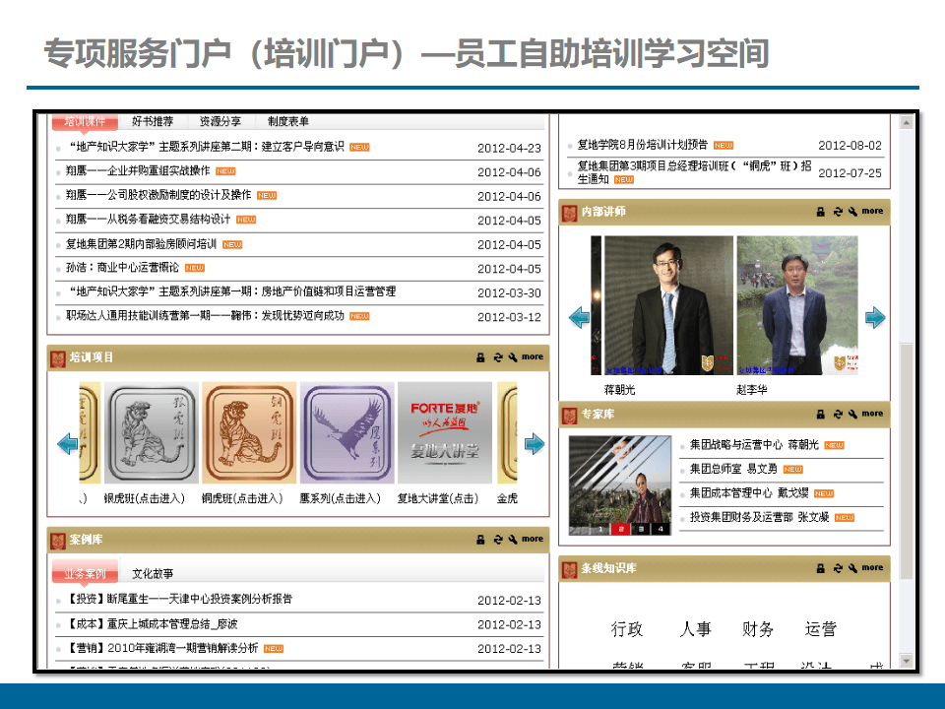The height and width of the screenshot is (709, 945).
Task: Open 投资集团财务及运营部 张文凝 expert
Action: 759,517
